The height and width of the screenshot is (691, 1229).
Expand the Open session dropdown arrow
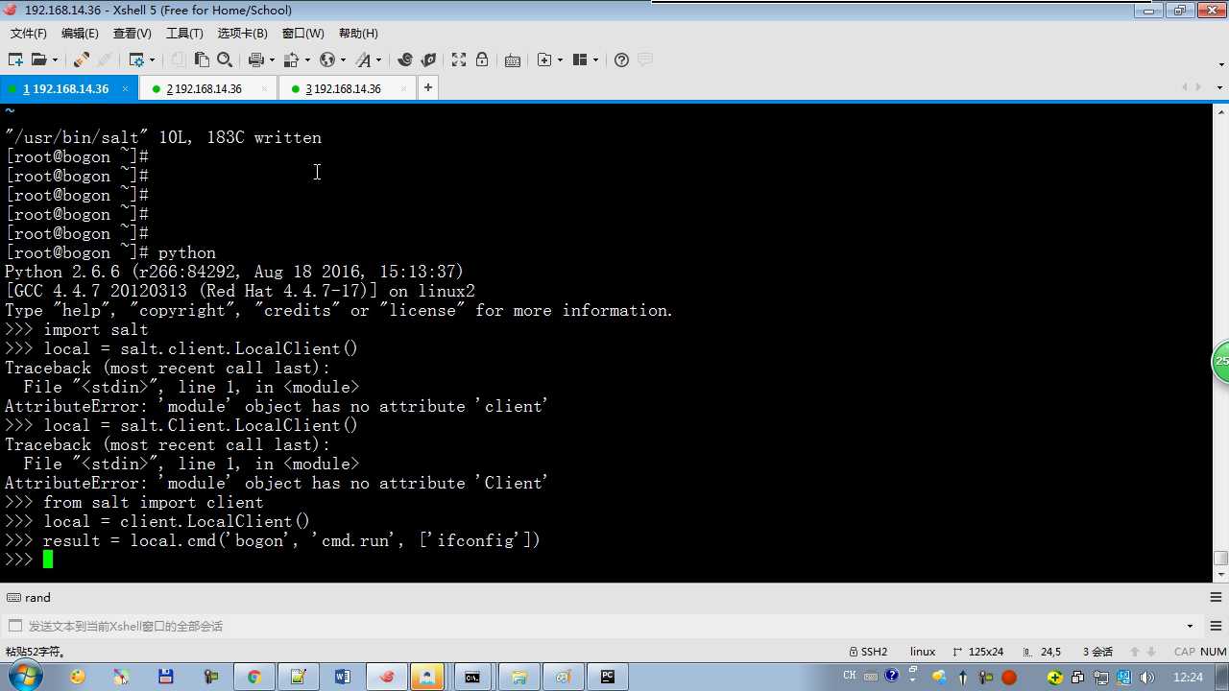click(x=55, y=60)
